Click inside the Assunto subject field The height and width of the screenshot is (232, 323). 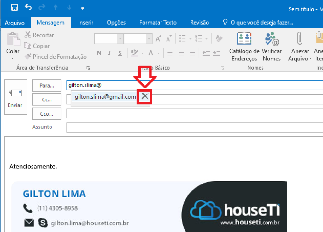pyautogui.click(x=195, y=127)
